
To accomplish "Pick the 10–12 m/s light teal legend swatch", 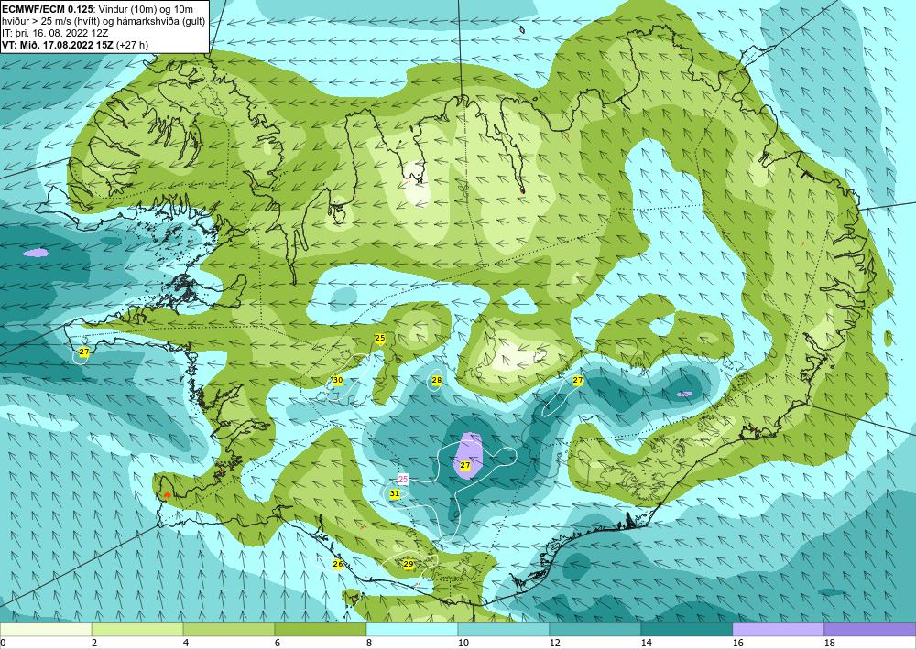I will (503, 630).
